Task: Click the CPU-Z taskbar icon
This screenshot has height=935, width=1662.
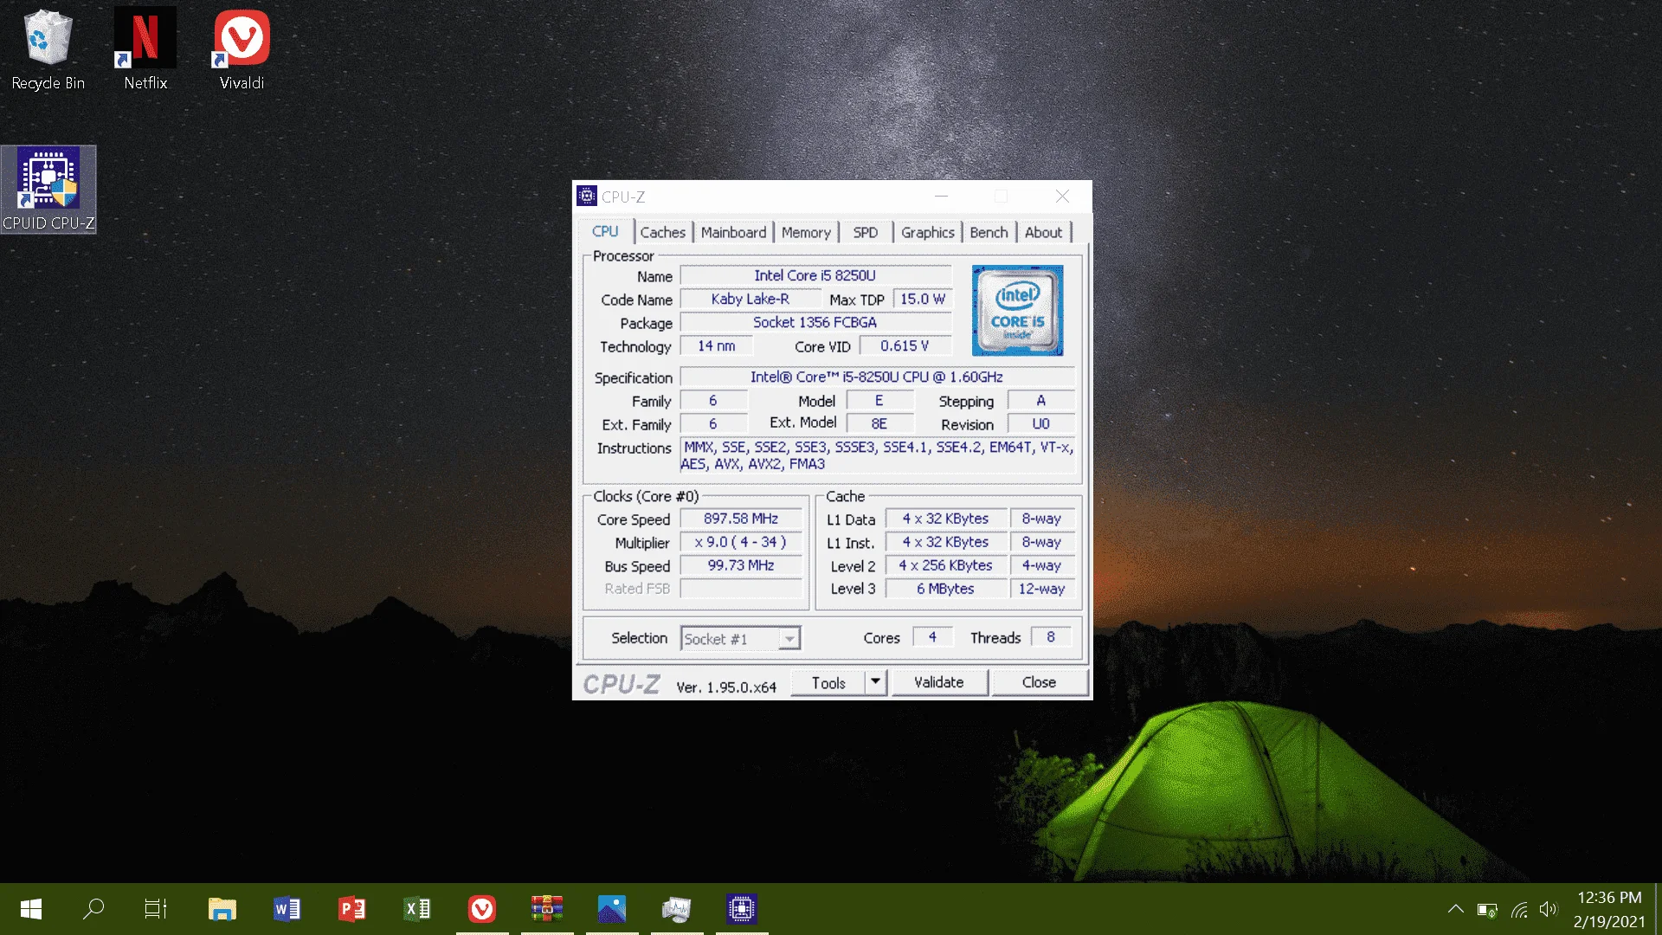Action: pos(742,909)
